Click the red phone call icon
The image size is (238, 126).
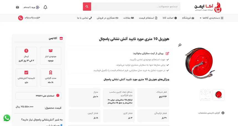[x=20, y=18]
